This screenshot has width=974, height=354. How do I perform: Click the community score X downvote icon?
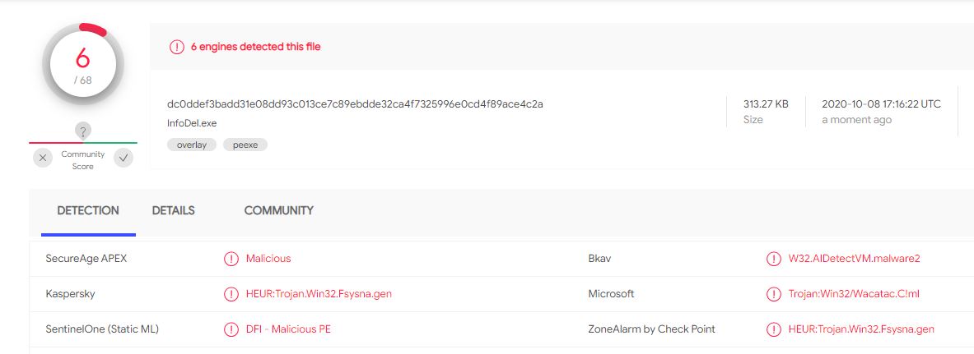tap(42, 158)
